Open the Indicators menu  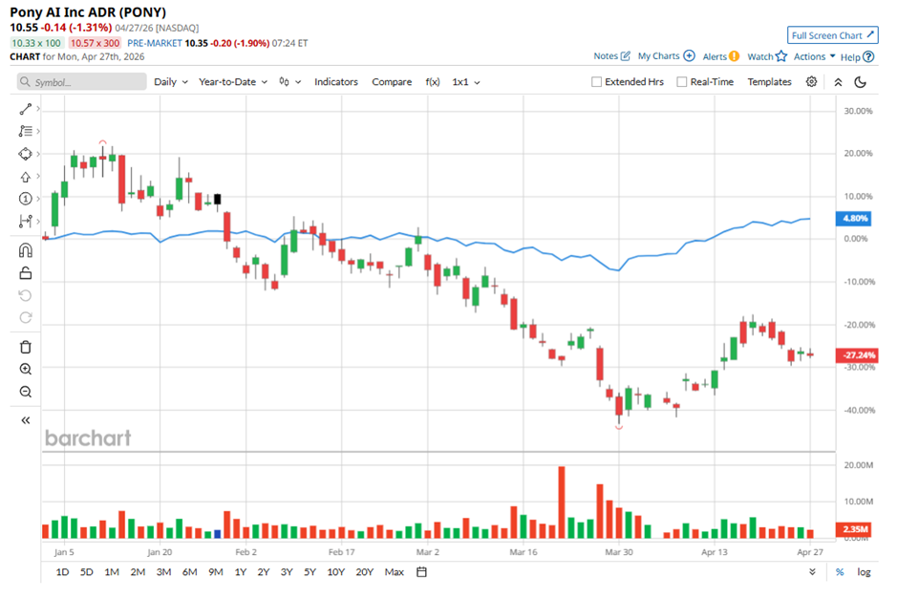tap(336, 82)
